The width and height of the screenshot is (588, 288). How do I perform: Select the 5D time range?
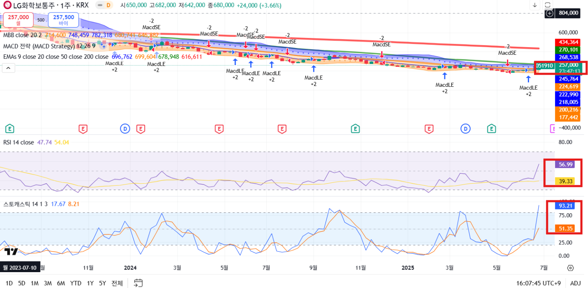point(22,283)
